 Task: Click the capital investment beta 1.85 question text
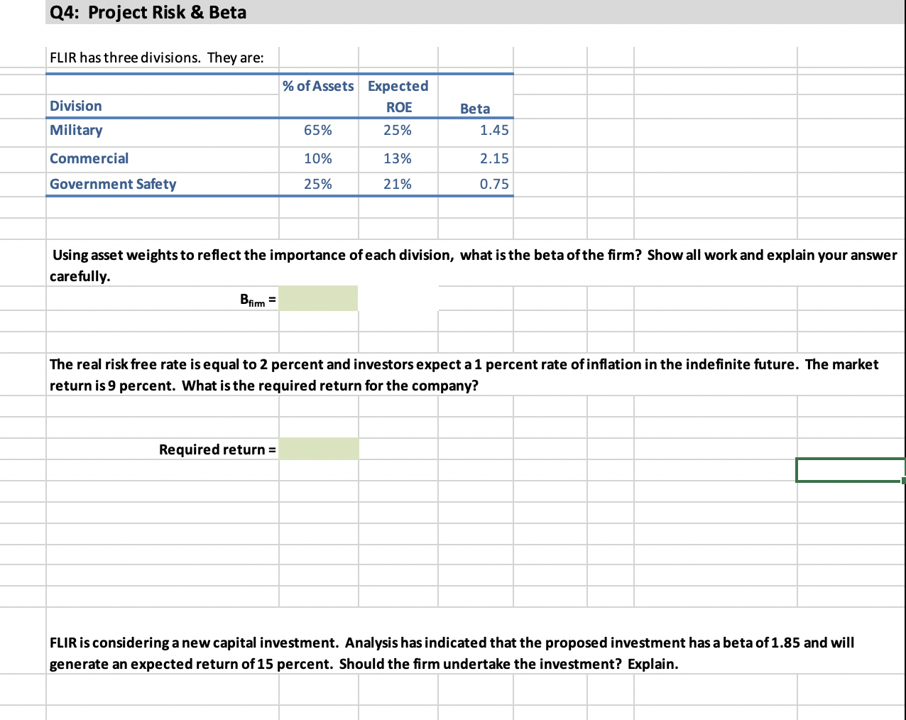452,653
